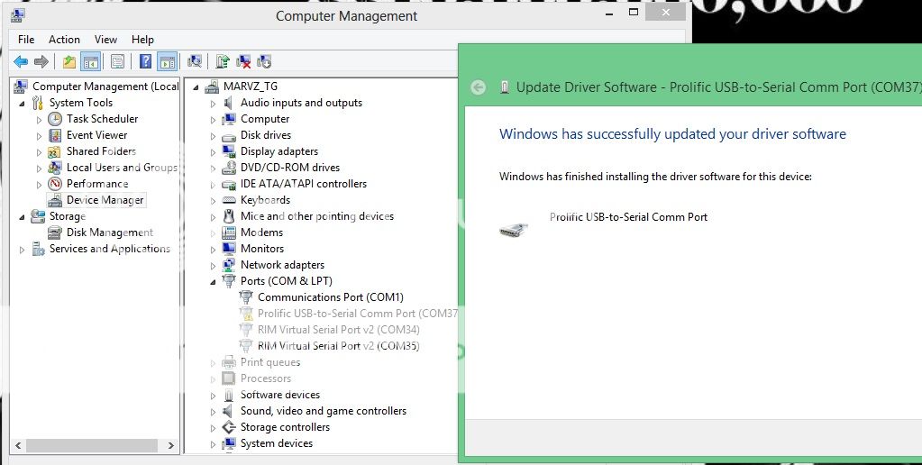Open the View menu
The image size is (922, 465).
coord(105,40)
